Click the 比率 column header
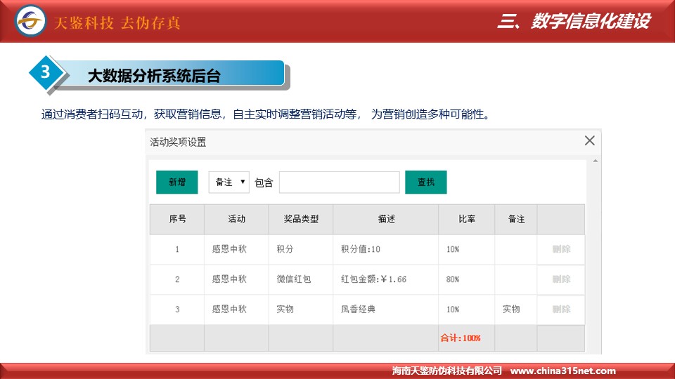This screenshot has height=379, width=675. (x=466, y=219)
